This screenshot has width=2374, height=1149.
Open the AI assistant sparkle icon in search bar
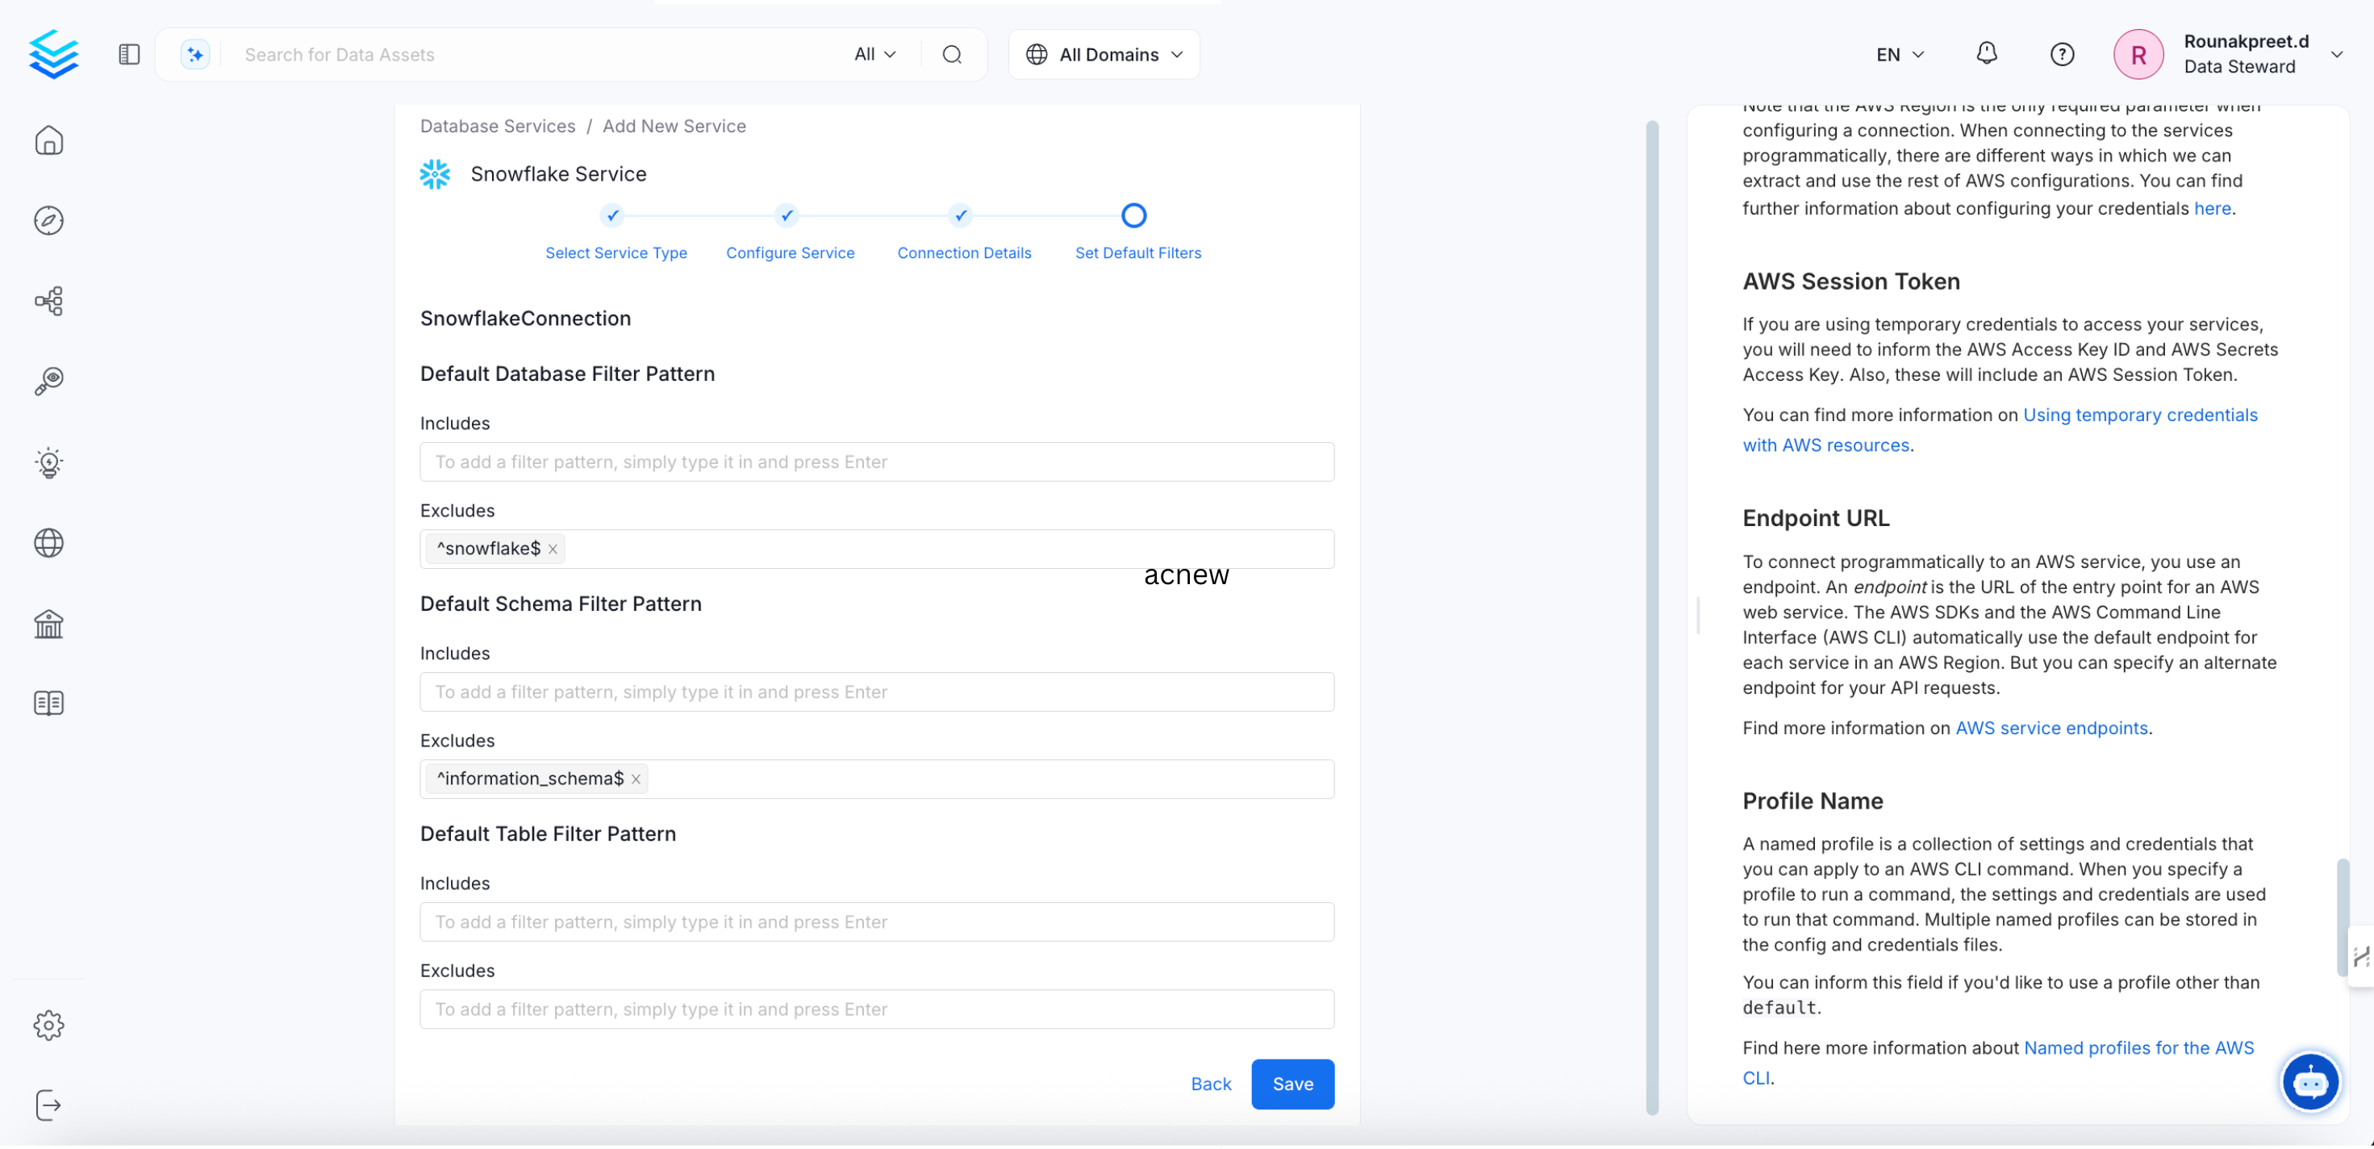point(194,53)
